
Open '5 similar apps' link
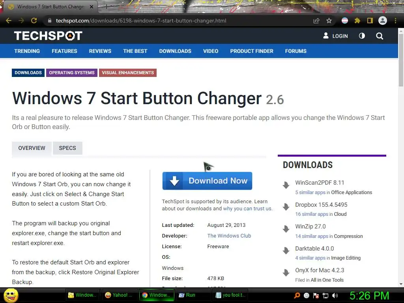(310, 193)
